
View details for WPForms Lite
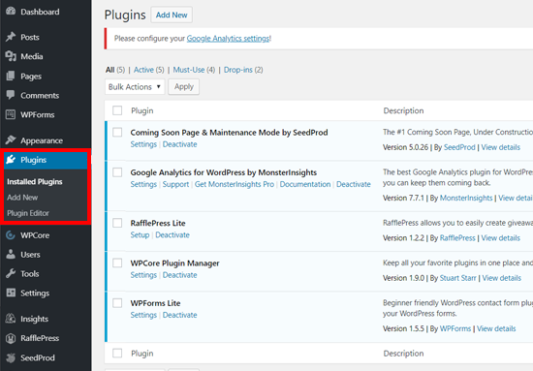click(x=496, y=329)
